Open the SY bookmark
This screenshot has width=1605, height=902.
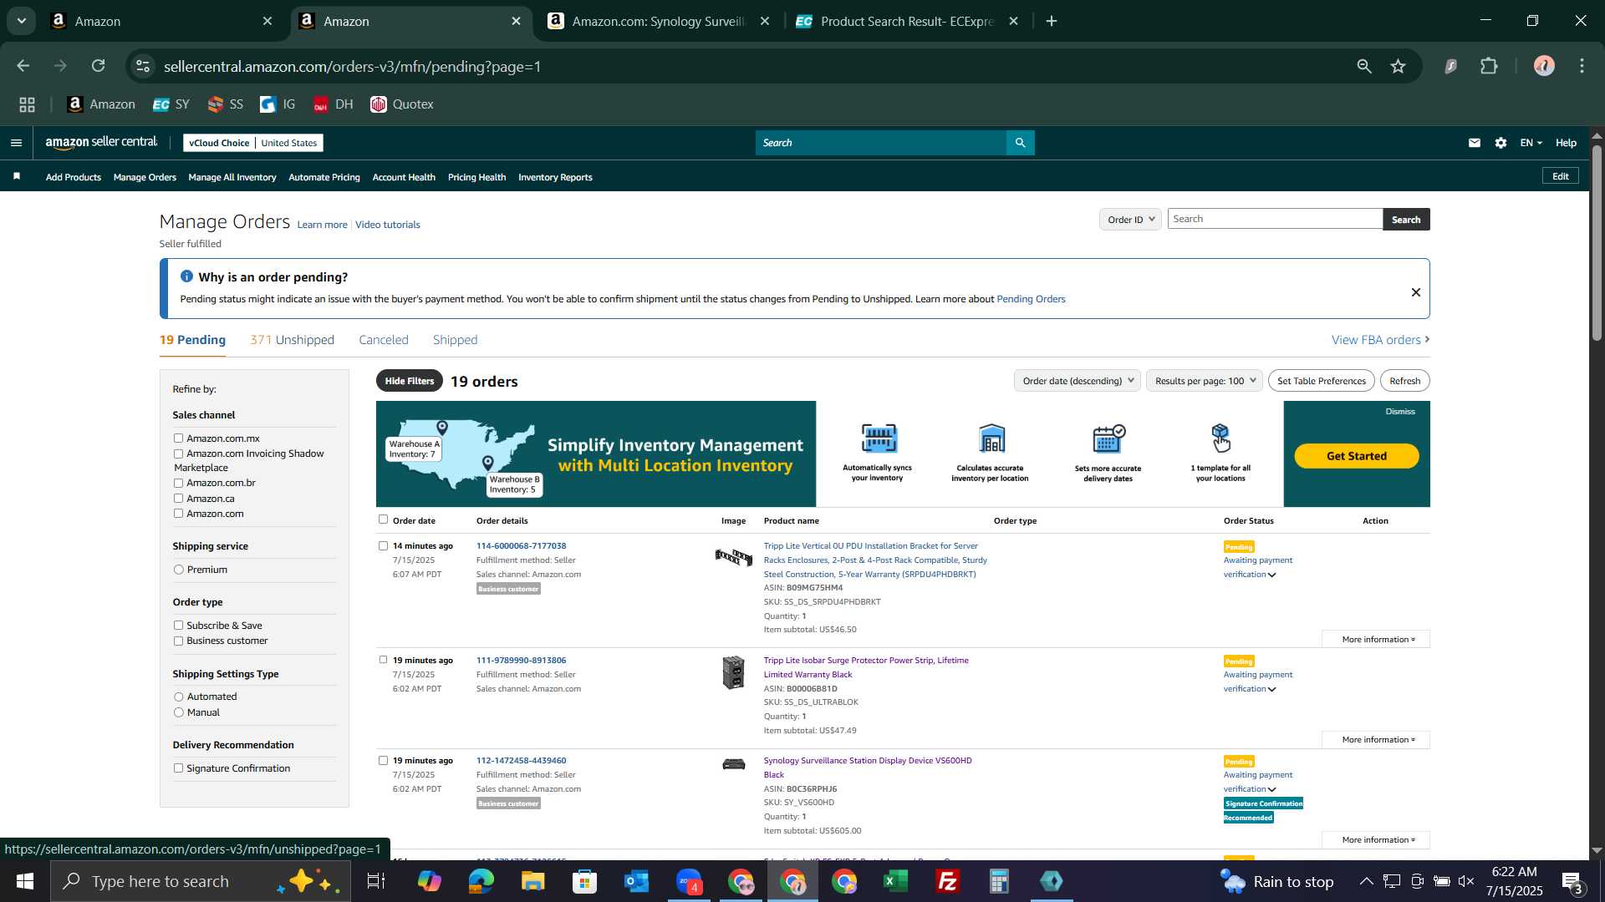click(x=171, y=104)
